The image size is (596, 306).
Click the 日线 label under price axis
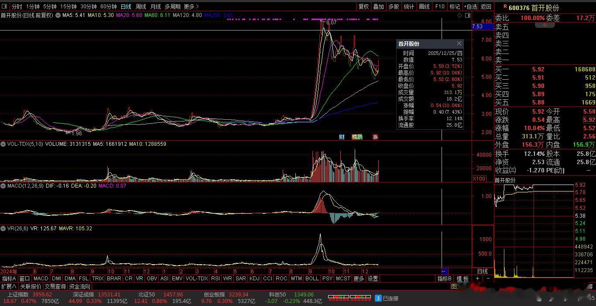483,271
